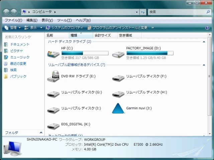Open the 編集(E) menu
214x160 pixels.
[32, 20]
